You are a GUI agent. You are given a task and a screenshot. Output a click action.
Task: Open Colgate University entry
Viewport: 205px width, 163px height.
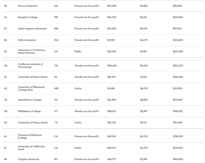(x=29, y=159)
